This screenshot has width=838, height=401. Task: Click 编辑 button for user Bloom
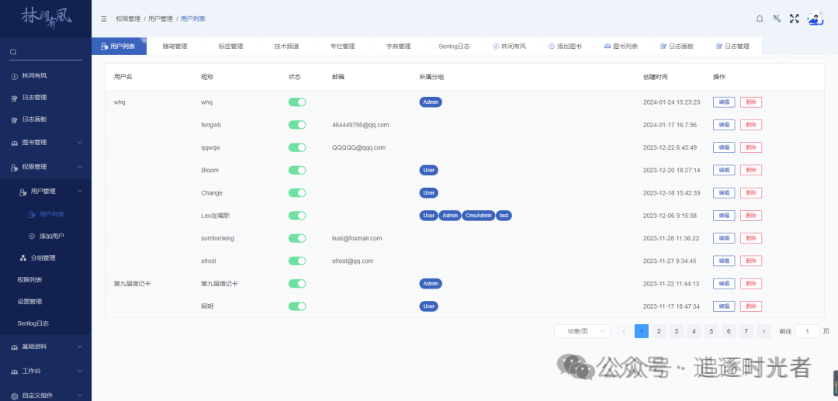click(724, 171)
